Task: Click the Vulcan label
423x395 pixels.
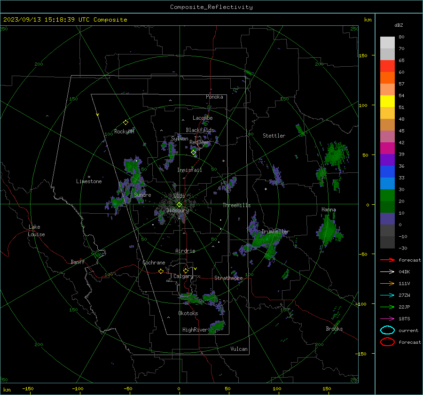Action: click(239, 349)
